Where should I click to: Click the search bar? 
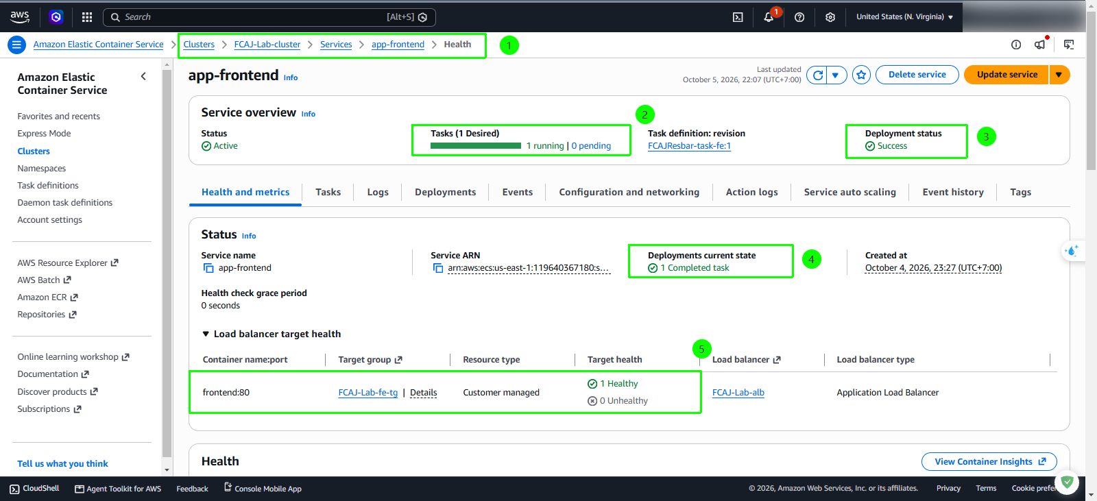click(x=269, y=17)
